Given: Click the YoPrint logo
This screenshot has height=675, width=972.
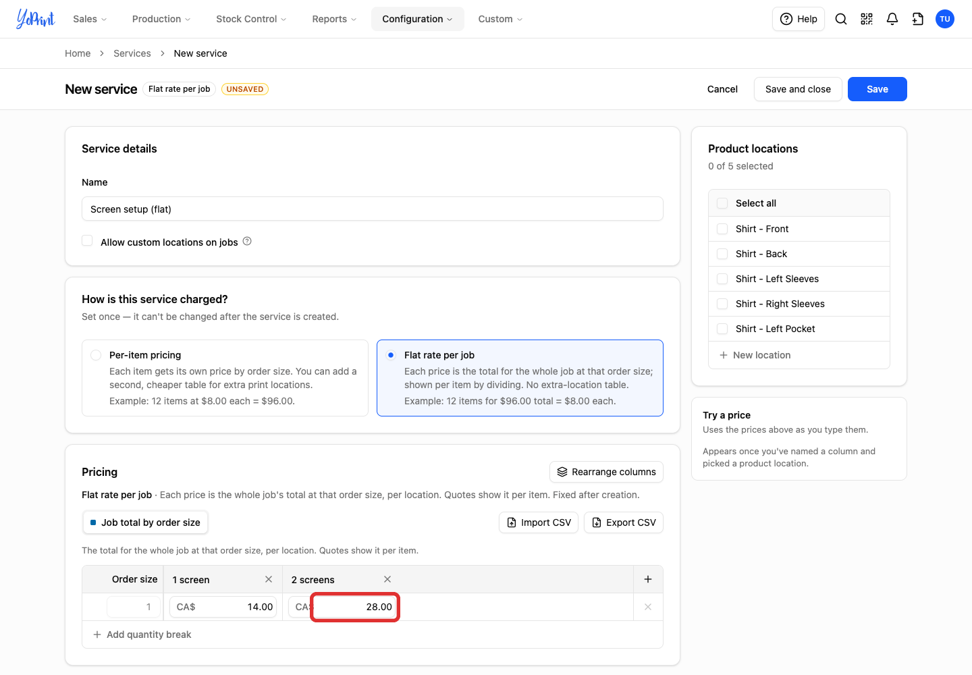Looking at the screenshot, I should pos(36,19).
